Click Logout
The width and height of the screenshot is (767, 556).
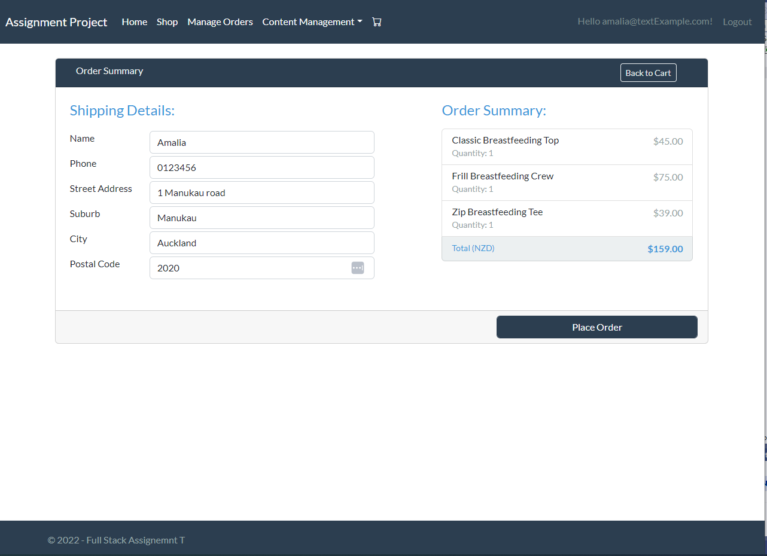tap(737, 22)
